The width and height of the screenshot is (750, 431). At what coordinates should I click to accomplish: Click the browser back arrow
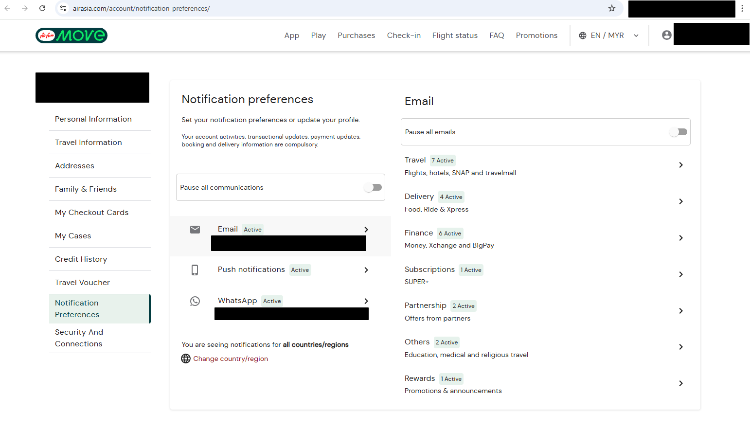point(8,8)
